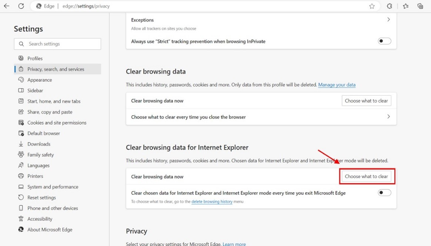The width and height of the screenshot is (431, 246).
Task: Expand clear on browser close chevron
Action: (x=388, y=117)
